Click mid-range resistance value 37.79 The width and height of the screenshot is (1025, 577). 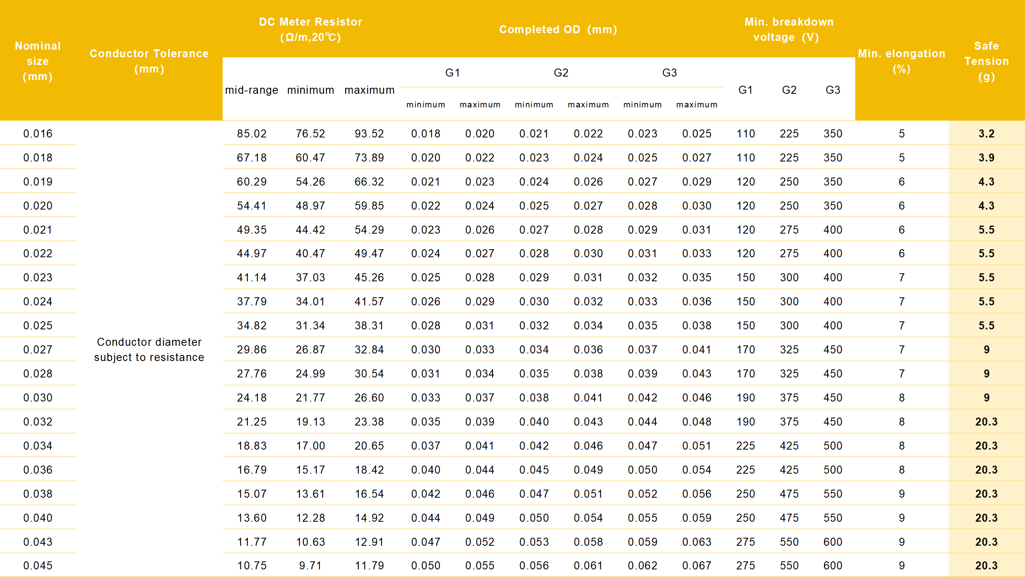click(251, 301)
